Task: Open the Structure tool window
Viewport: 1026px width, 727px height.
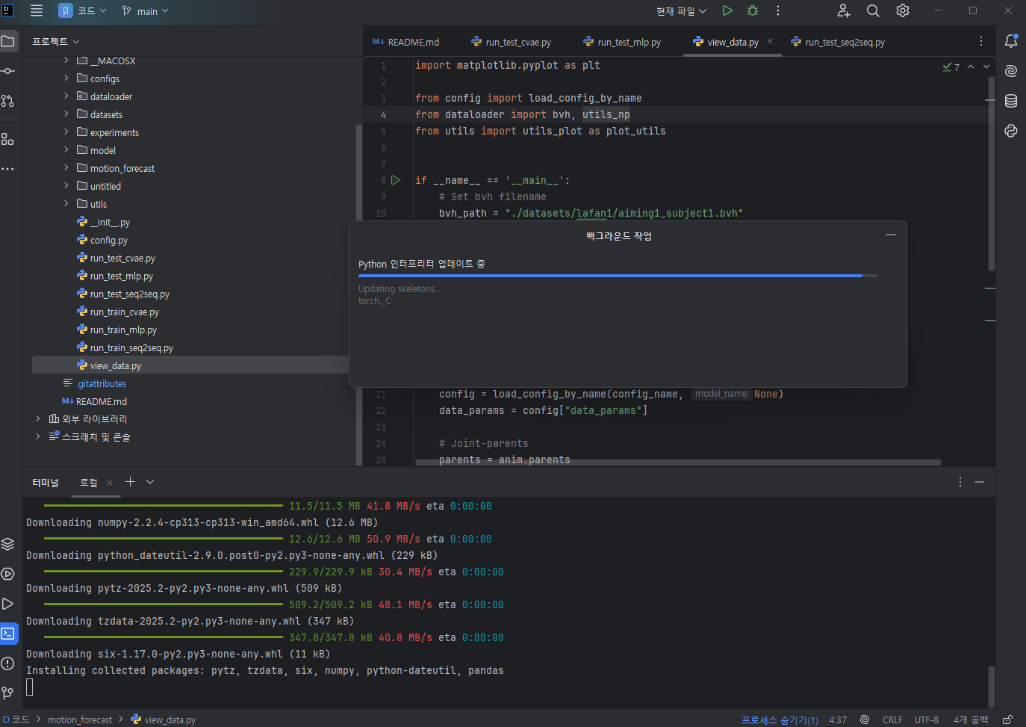Action: click(8, 139)
